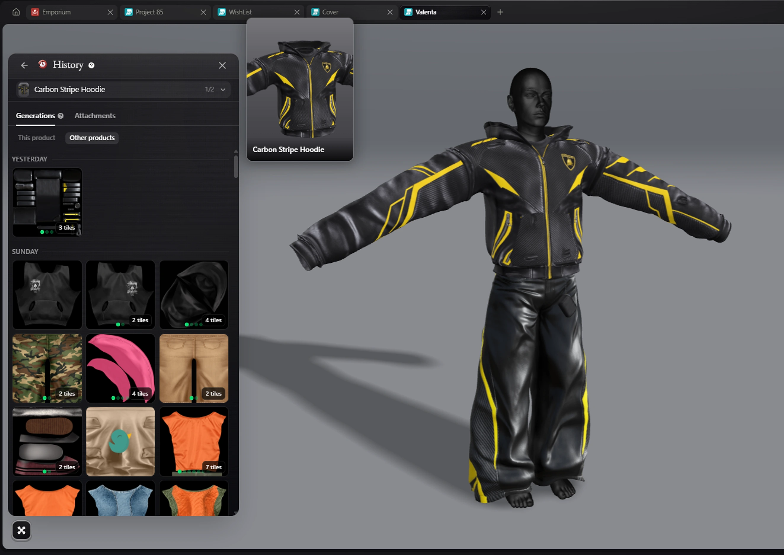Click the home icon in tab bar
The width and height of the screenshot is (784, 555).
coord(16,12)
